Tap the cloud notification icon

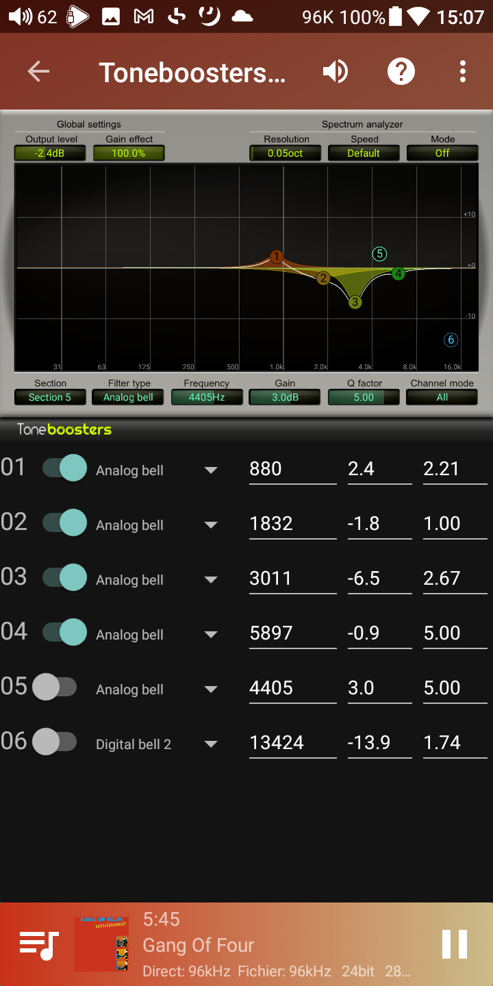tap(242, 16)
